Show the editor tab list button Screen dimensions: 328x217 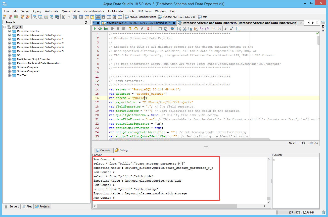tap(317, 23)
